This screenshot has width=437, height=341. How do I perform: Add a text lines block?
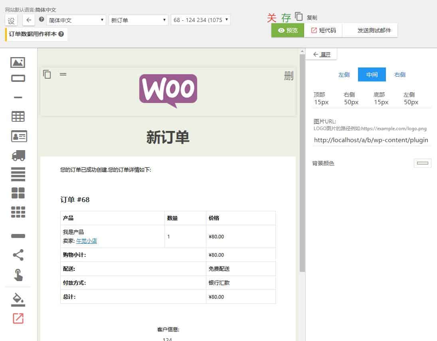point(18,174)
